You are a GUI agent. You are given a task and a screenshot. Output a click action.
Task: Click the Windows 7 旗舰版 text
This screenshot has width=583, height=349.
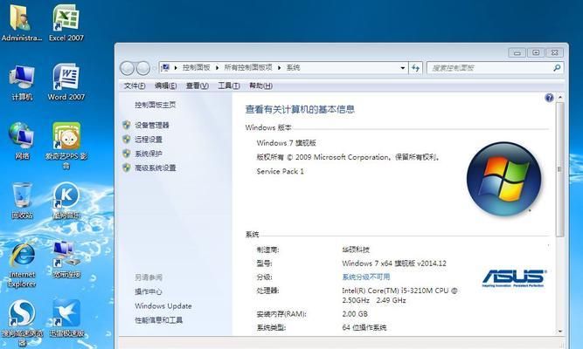coord(287,143)
